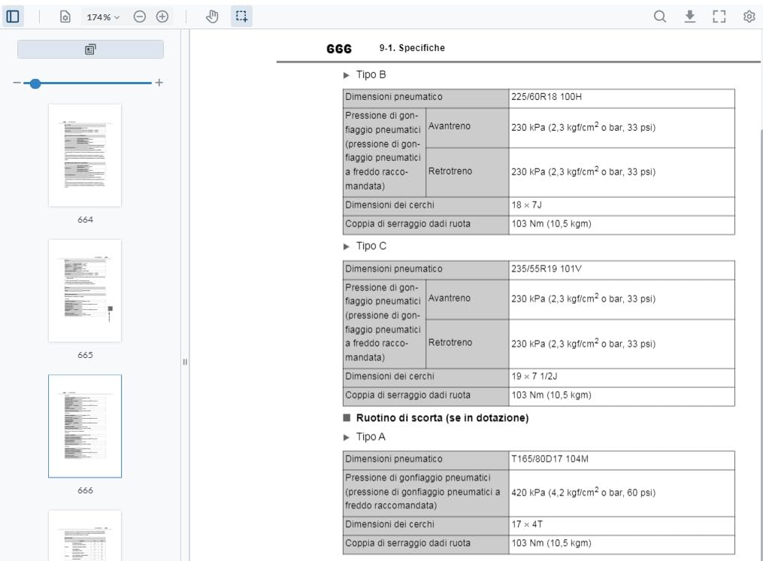Activate the marquee selection tool
The height and width of the screenshot is (561, 763).
pyautogui.click(x=241, y=17)
